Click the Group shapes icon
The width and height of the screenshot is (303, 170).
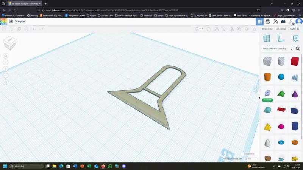point(209,29)
